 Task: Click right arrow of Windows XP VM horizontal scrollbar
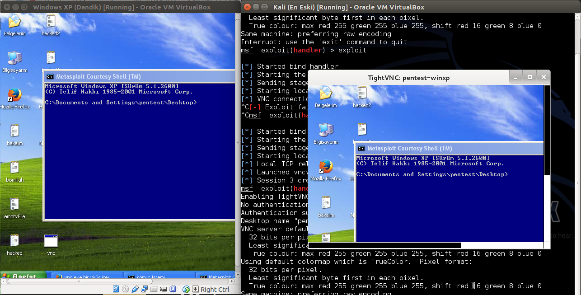[x=231, y=281]
